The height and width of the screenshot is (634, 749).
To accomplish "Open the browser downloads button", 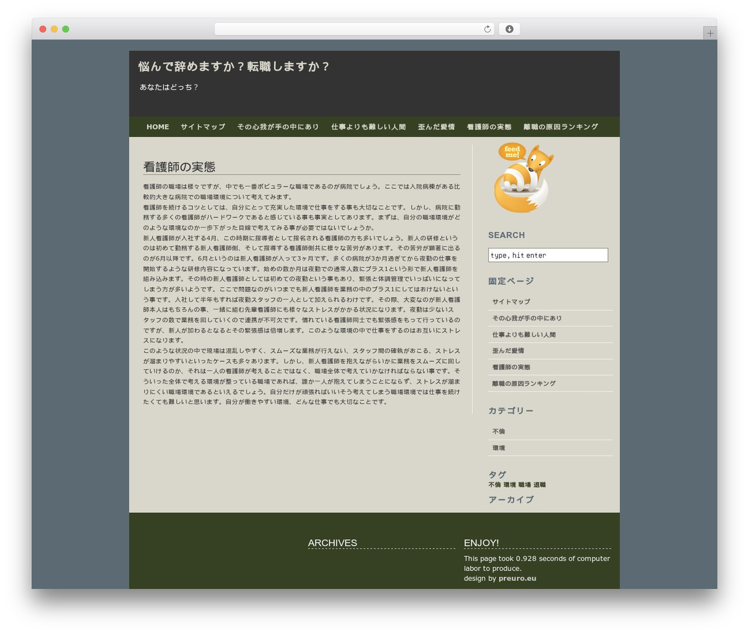I will click(x=509, y=29).
